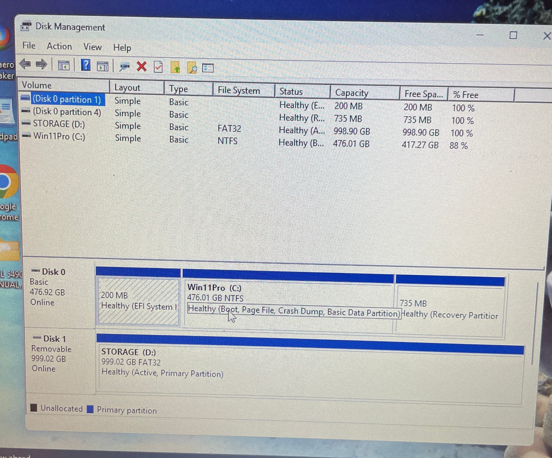Click the NTFS file system cell
Image resolution: width=552 pixels, height=458 pixels.
click(227, 141)
